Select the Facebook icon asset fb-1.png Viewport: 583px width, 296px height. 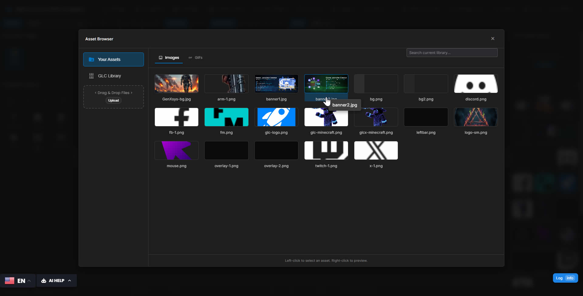click(176, 117)
